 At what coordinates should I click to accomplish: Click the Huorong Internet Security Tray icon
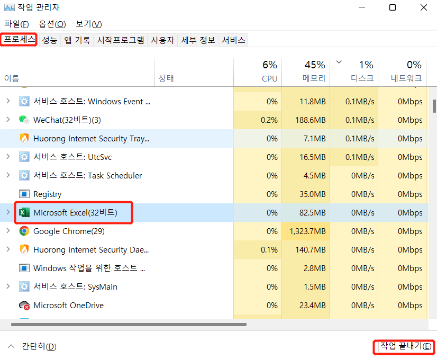click(23, 138)
